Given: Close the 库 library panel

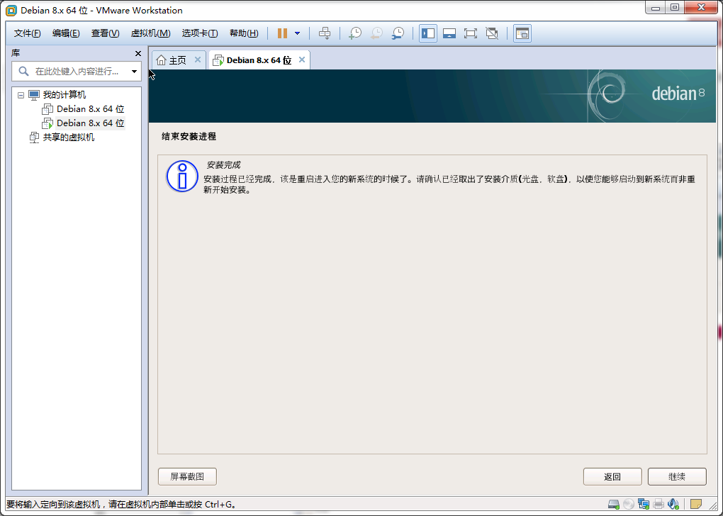Looking at the screenshot, I should 138,53.
